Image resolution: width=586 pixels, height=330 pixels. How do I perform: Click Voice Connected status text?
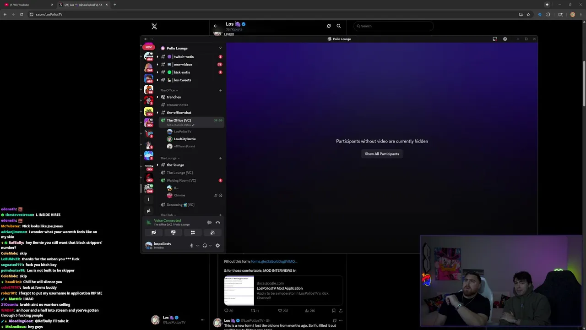(x=167, y=220)
